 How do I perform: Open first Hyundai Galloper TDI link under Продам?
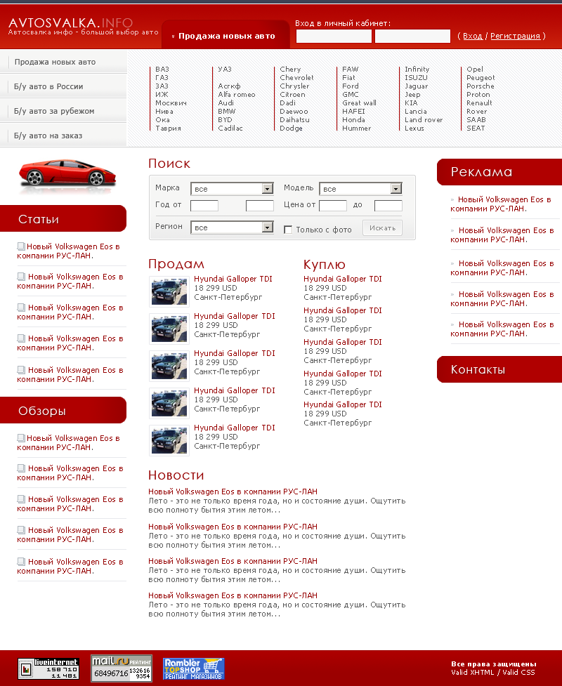coord(233,279)
